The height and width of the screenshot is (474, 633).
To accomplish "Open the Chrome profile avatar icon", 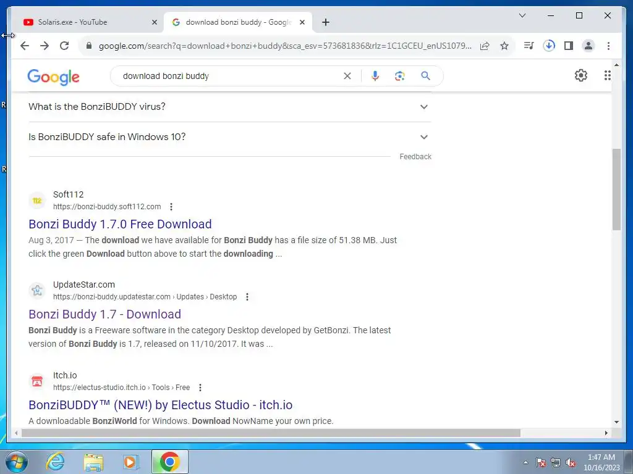I will pos(588,46).
